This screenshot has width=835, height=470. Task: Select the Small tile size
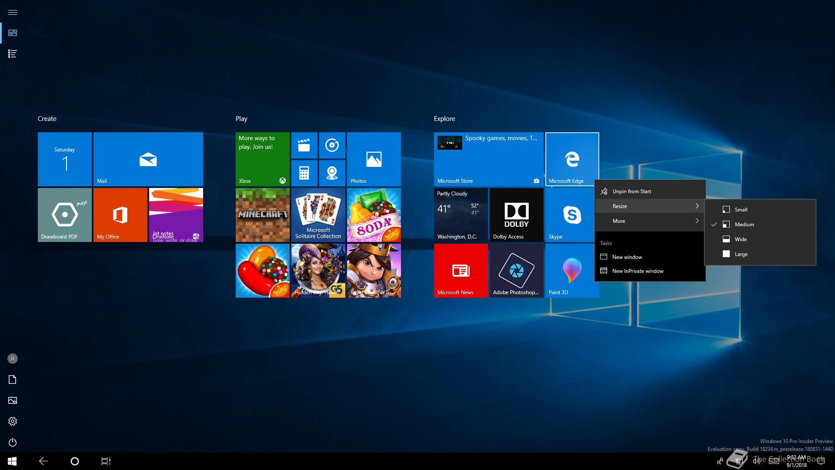click(760, 210)
